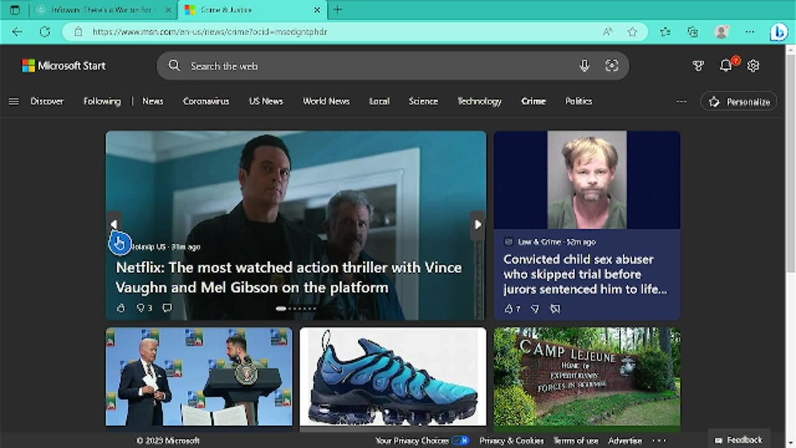Screen dimensions: 796x448
Task: Open Edge Settings and more menu
Action: click(750, 32)
